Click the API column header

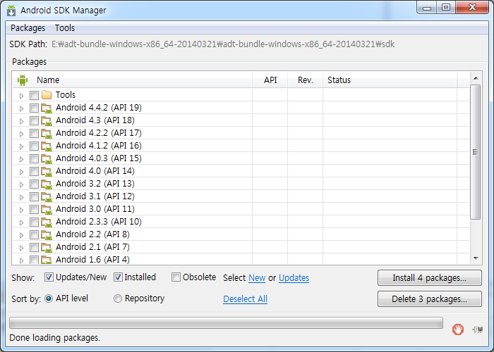270,80
